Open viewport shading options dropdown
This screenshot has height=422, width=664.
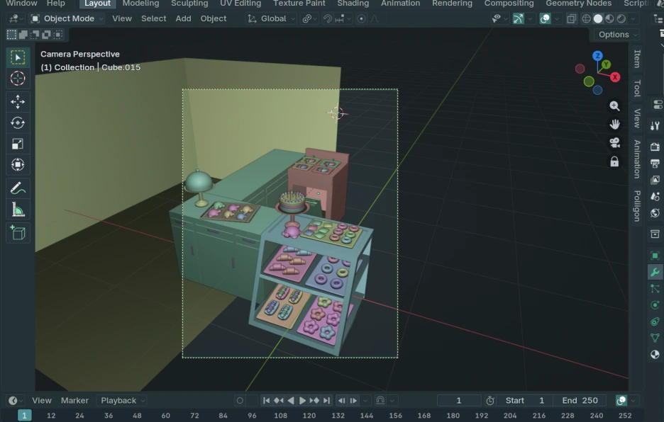click(x=633, y=18)
